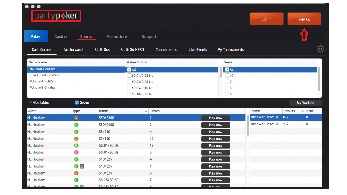Click Play now for the $0.25/$0.50 row with 7 tables
The height and width of the screenshot is (195, 347).
pos(216,180)
